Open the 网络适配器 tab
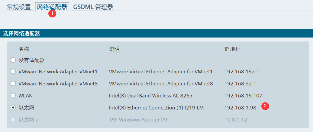The height and width of the screenshot is (132, 313). [x=52, y=7]
